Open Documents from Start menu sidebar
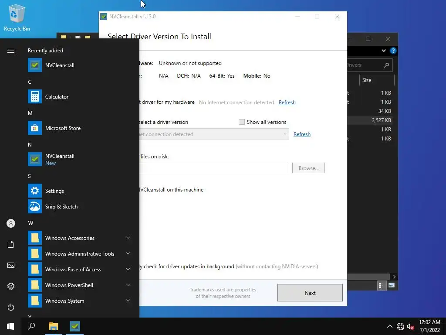Viewport: 446px width, 335px height. [x=11, y=244]
